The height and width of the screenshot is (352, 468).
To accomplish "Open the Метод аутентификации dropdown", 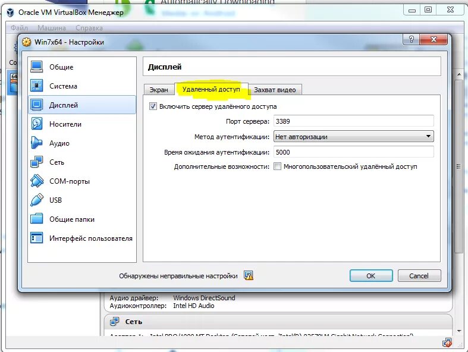I will pyautogui.click(x=353, y=137).
